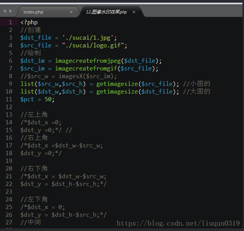Click '/*$dst_x =$dst_w-$src_w;' on line 17

click(61, 146)
